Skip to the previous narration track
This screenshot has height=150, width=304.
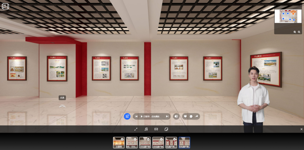tap(136, 116)
